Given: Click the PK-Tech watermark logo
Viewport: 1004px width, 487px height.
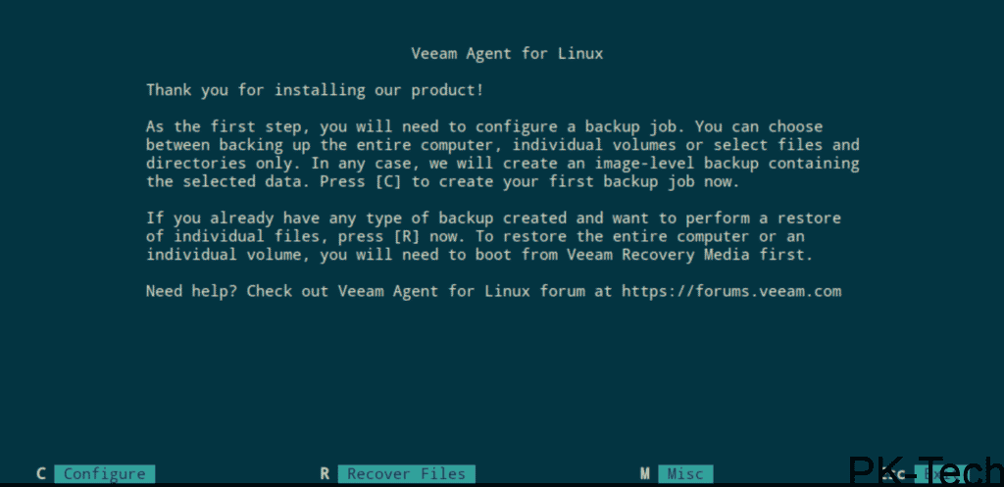Looking at the screenshot, I should coord(922,471).
